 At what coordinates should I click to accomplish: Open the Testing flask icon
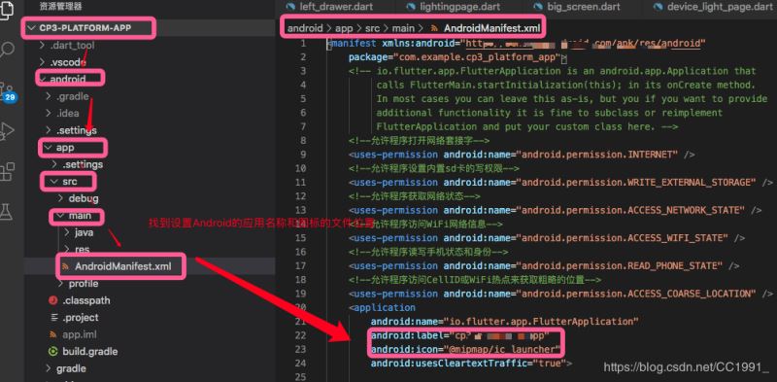pyautogui.click(x=7, y=212)
